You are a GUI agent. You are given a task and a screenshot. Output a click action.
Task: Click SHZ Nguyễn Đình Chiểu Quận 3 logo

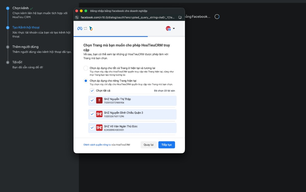coord(99,114)
